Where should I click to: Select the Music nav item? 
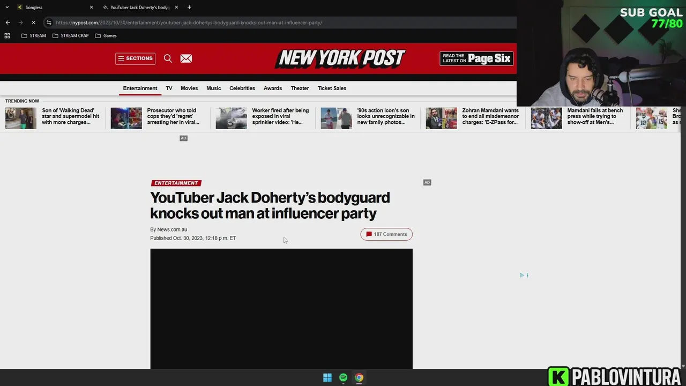(213, 88)
